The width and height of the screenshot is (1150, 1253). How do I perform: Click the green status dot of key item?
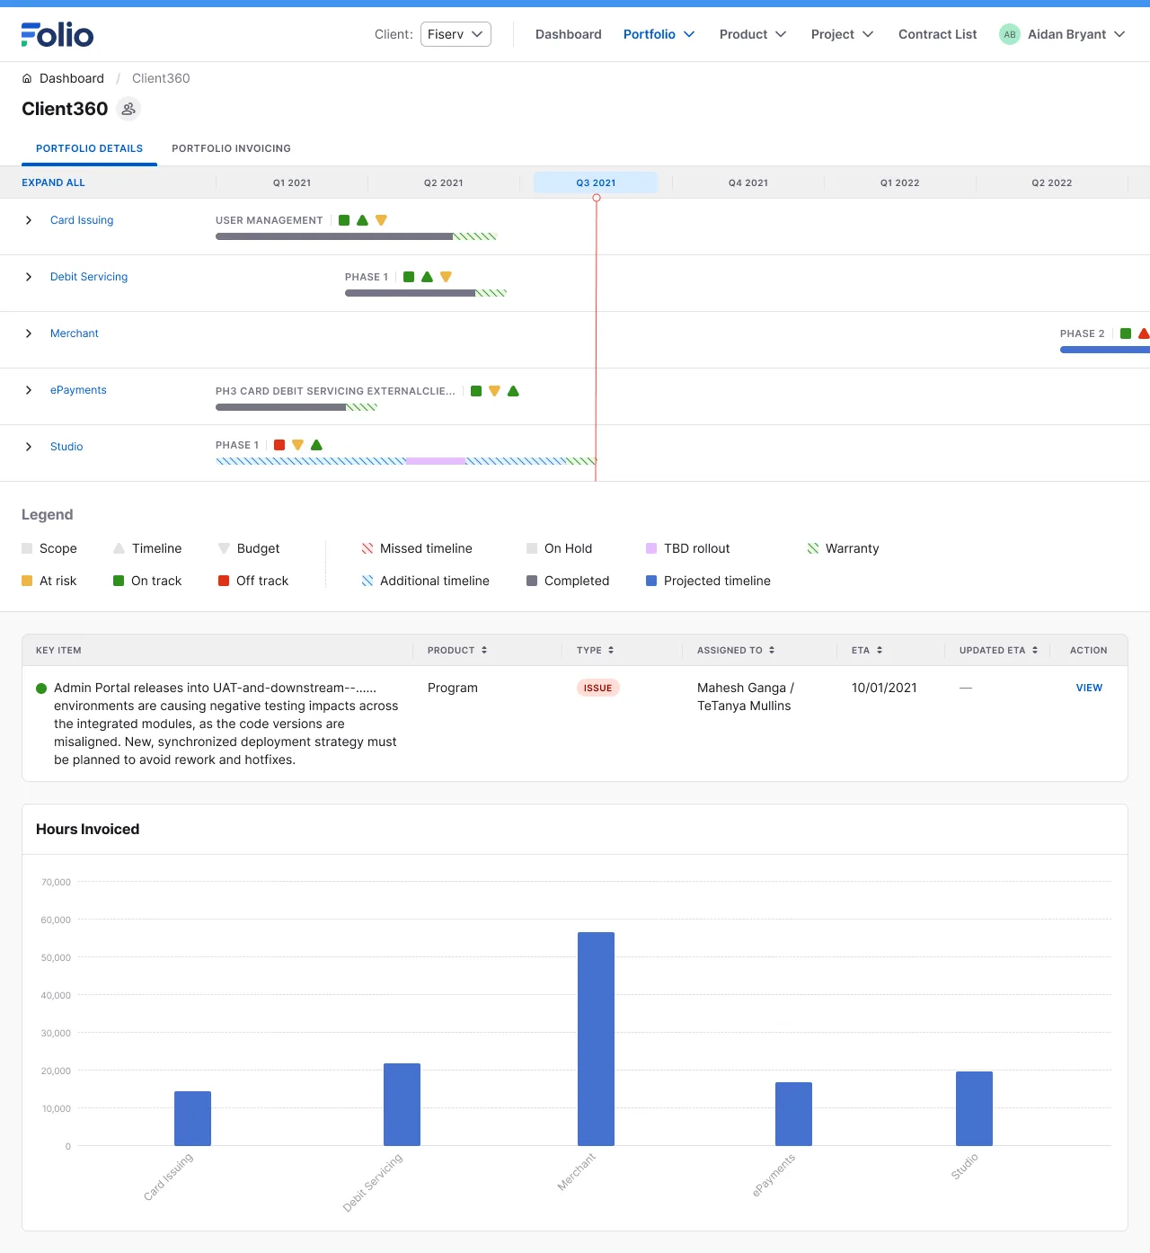tap(41, 689)
